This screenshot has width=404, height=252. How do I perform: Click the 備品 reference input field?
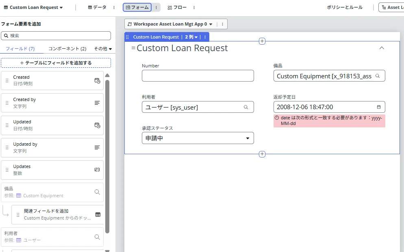click(329, 76)
